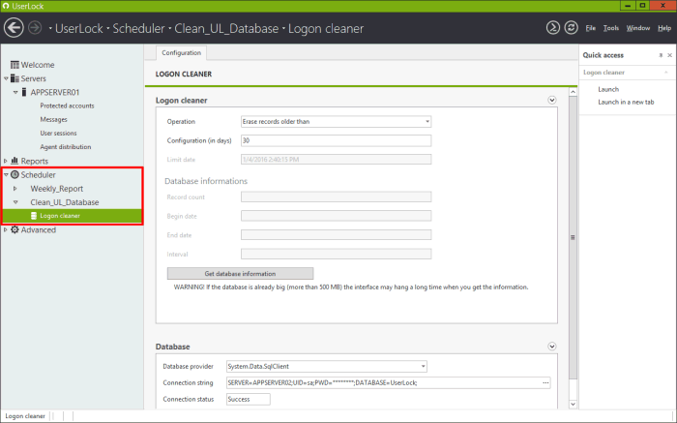Click Launch in Quick access
This screenshot has height=423, width=677.
pyautogui.click(x=608, y=89)
